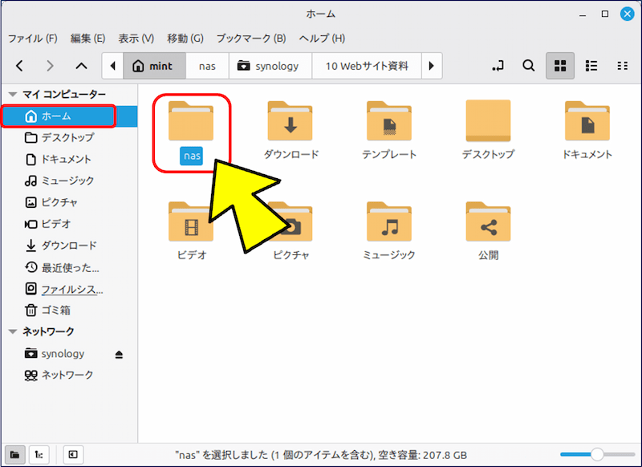The image size is (642, 467).
Task: Switch to compact view mode
Action: (x=622, y=66)
